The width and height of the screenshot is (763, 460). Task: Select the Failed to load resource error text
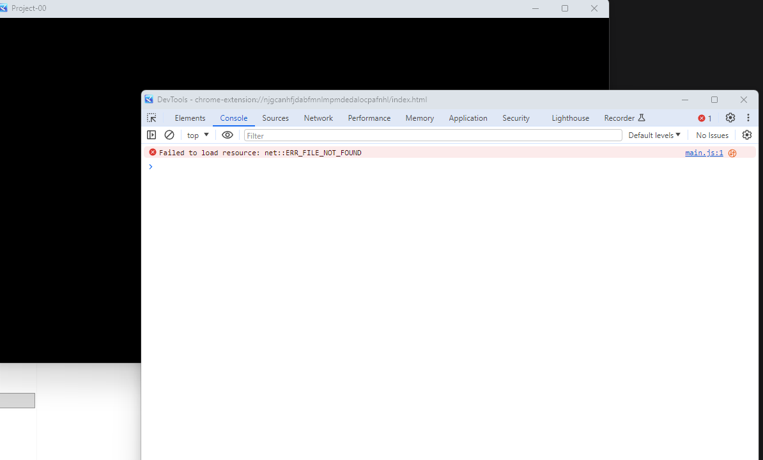260,153
